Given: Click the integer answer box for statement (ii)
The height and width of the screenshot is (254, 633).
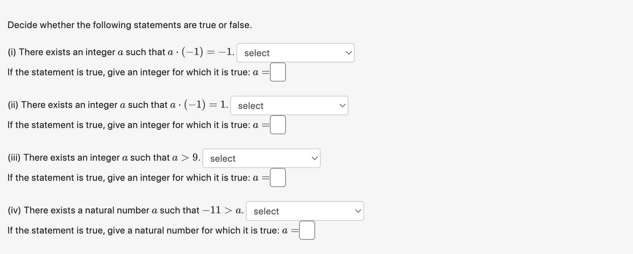Looking at the screenshot, I should pos(278,125).
